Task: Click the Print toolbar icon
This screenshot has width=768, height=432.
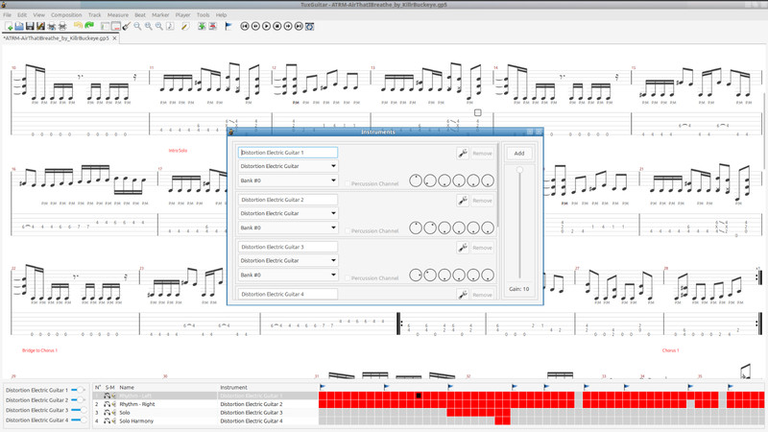Action: click(62, 26)
